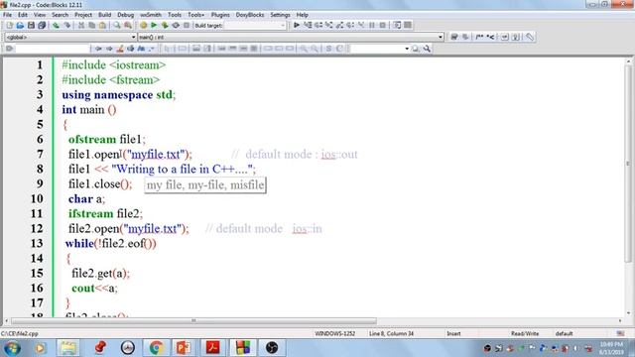Click the Copy toolbar icon

92,25
